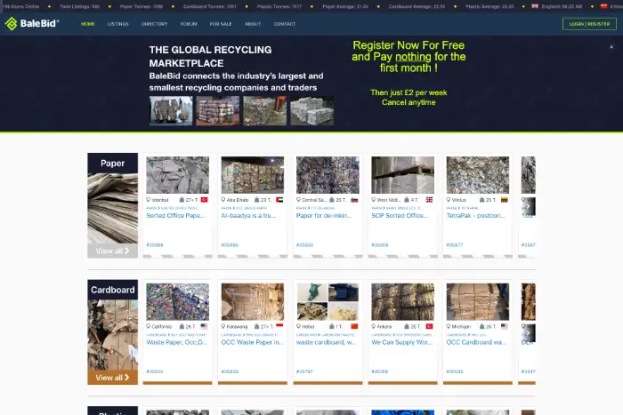Open first banner photo of hanging bales

171,111
